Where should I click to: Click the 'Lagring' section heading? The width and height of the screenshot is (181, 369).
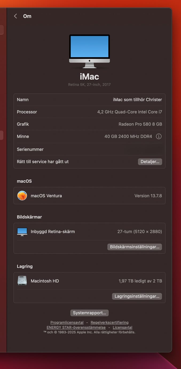tap(25, 266)
